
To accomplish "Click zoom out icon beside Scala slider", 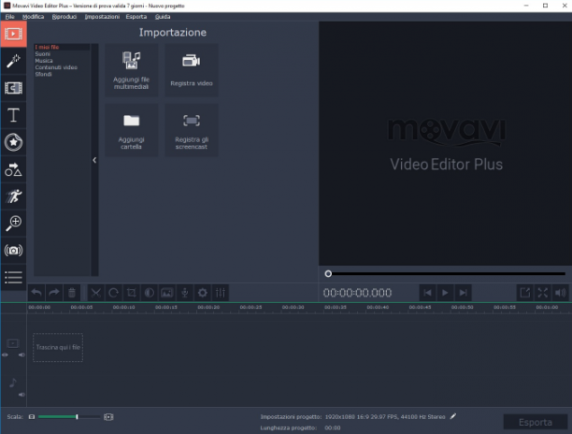I will click(x=32, y=416).
